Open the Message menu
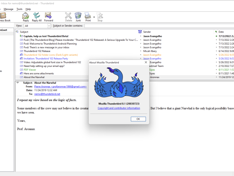This screenshot has height=176, width=234. (x=8, y=9)
